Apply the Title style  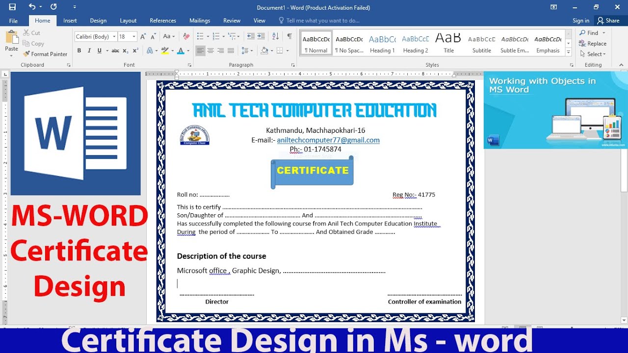(448, 43)
